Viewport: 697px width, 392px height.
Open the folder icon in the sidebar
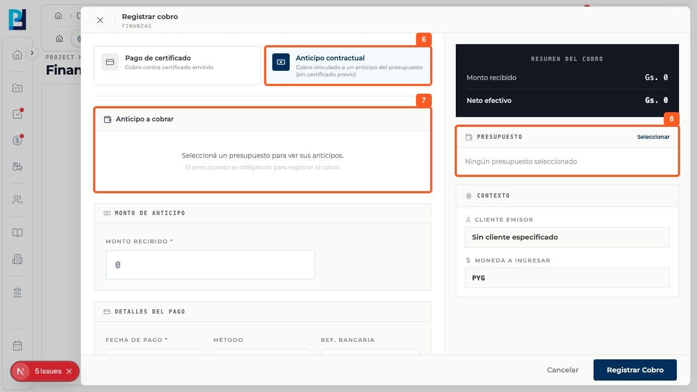[17, 88]
